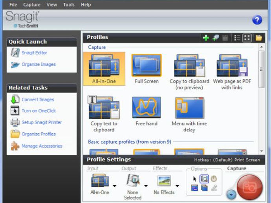Click the No Effects picture icon
Screen dimensions: 271x203
pyautogui.click(x=164, y=181)
